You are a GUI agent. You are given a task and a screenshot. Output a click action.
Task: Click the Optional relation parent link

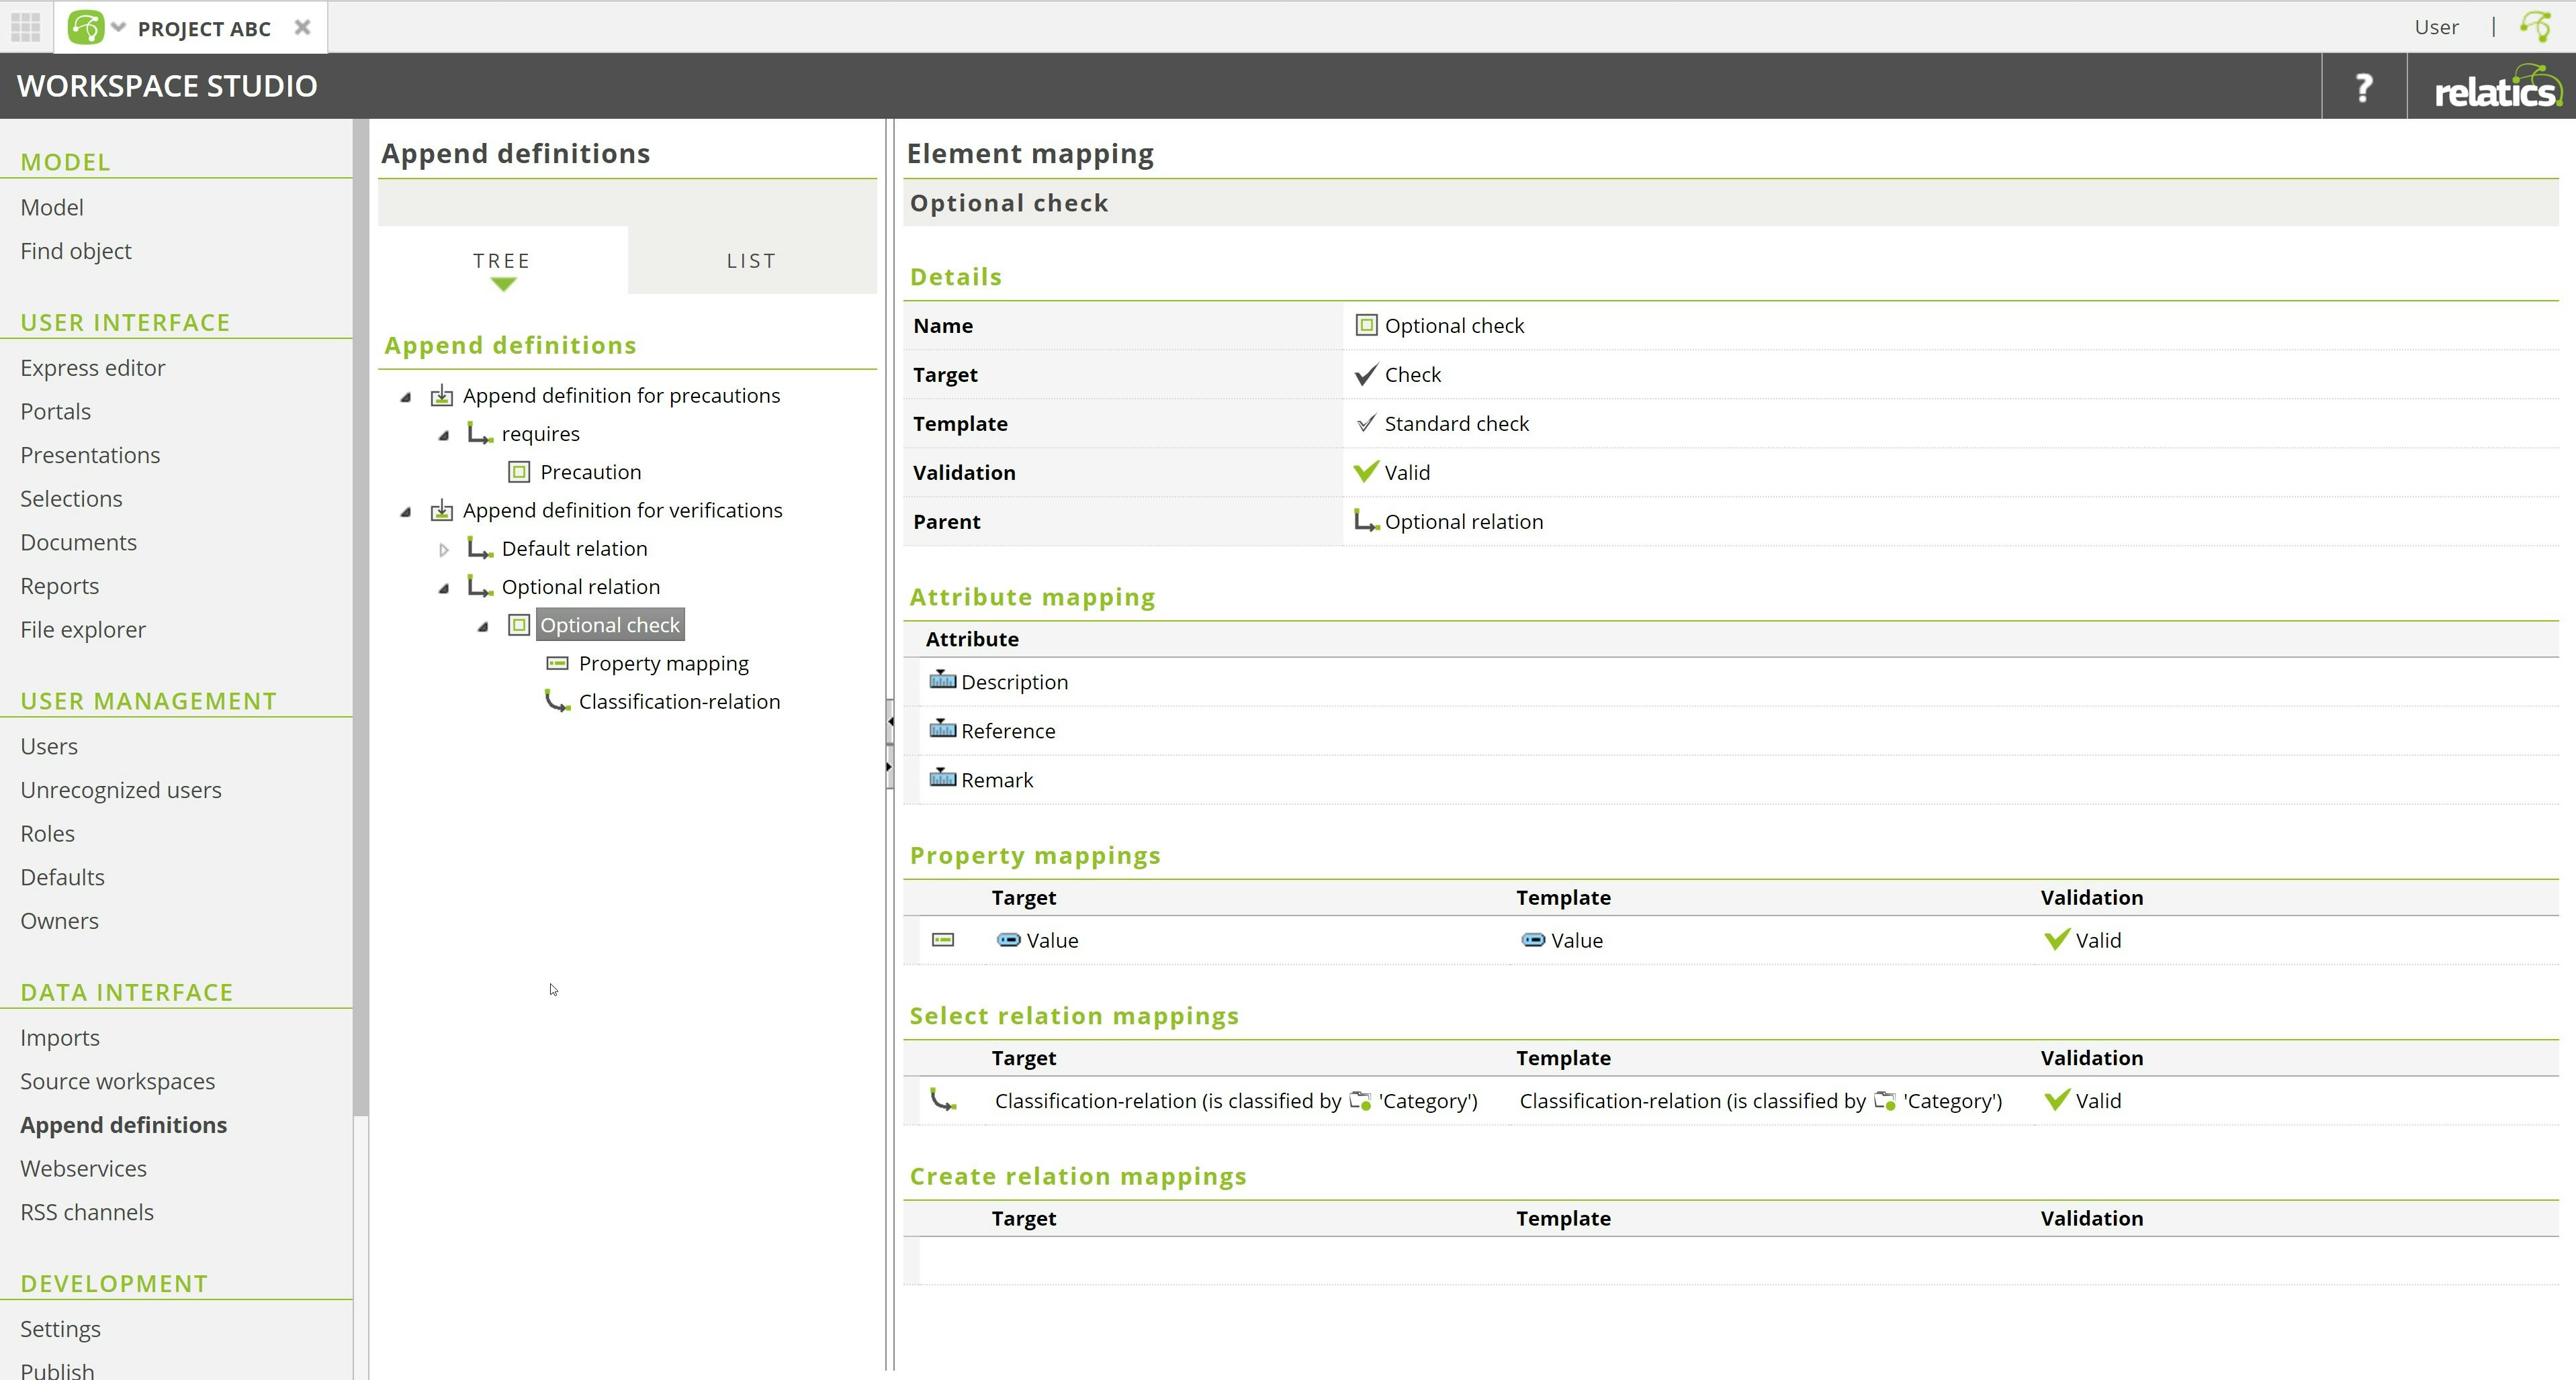[1463, 522]
